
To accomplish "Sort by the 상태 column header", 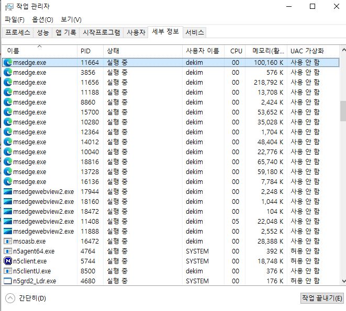I will (143, 51).
